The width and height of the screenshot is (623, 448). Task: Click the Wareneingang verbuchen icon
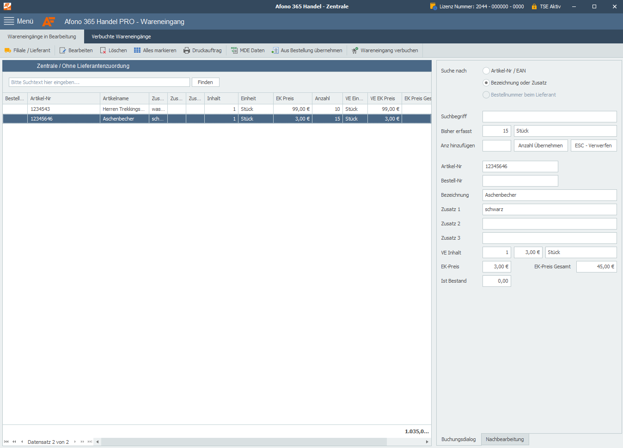pyautogui.click(x=355, y=50)
